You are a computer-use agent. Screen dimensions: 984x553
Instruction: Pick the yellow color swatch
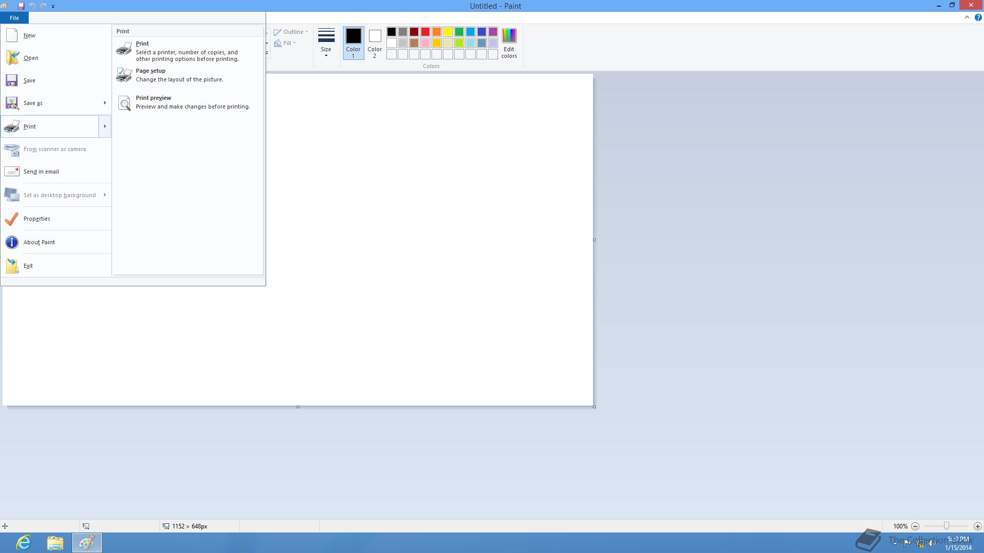coord(448,32)
